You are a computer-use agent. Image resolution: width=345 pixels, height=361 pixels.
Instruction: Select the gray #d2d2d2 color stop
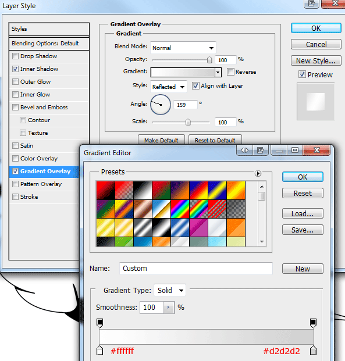pos(313,350)
